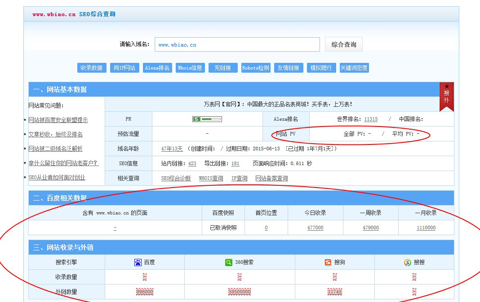Click the 网站被百度安全联盟提示 link
This screenshot has width=480, height=302.
coord(58,120)
